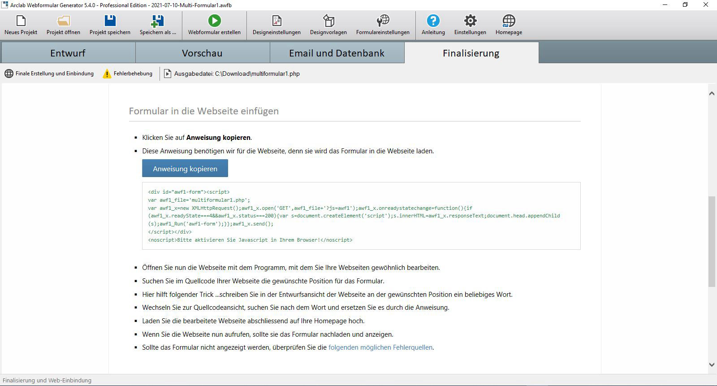717x386 pixels.
Task: Open the Email und Datenbank tab
Action: coord(337,53)
